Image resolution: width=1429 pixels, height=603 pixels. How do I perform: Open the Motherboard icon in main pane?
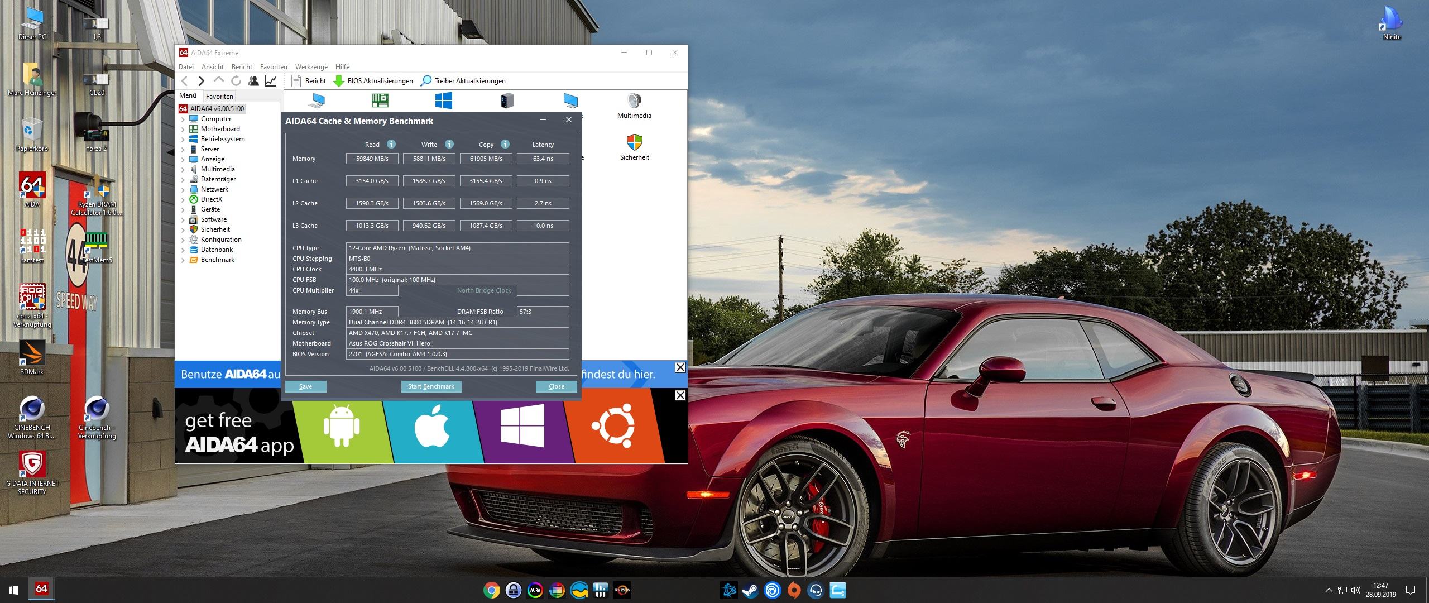(380, 100)
